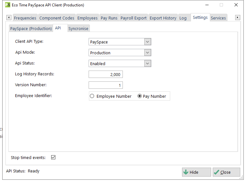The width and height of the screenshot is (246, 182).
Task: Click the 'Api Mode:' label
Action: coord(25,52)
